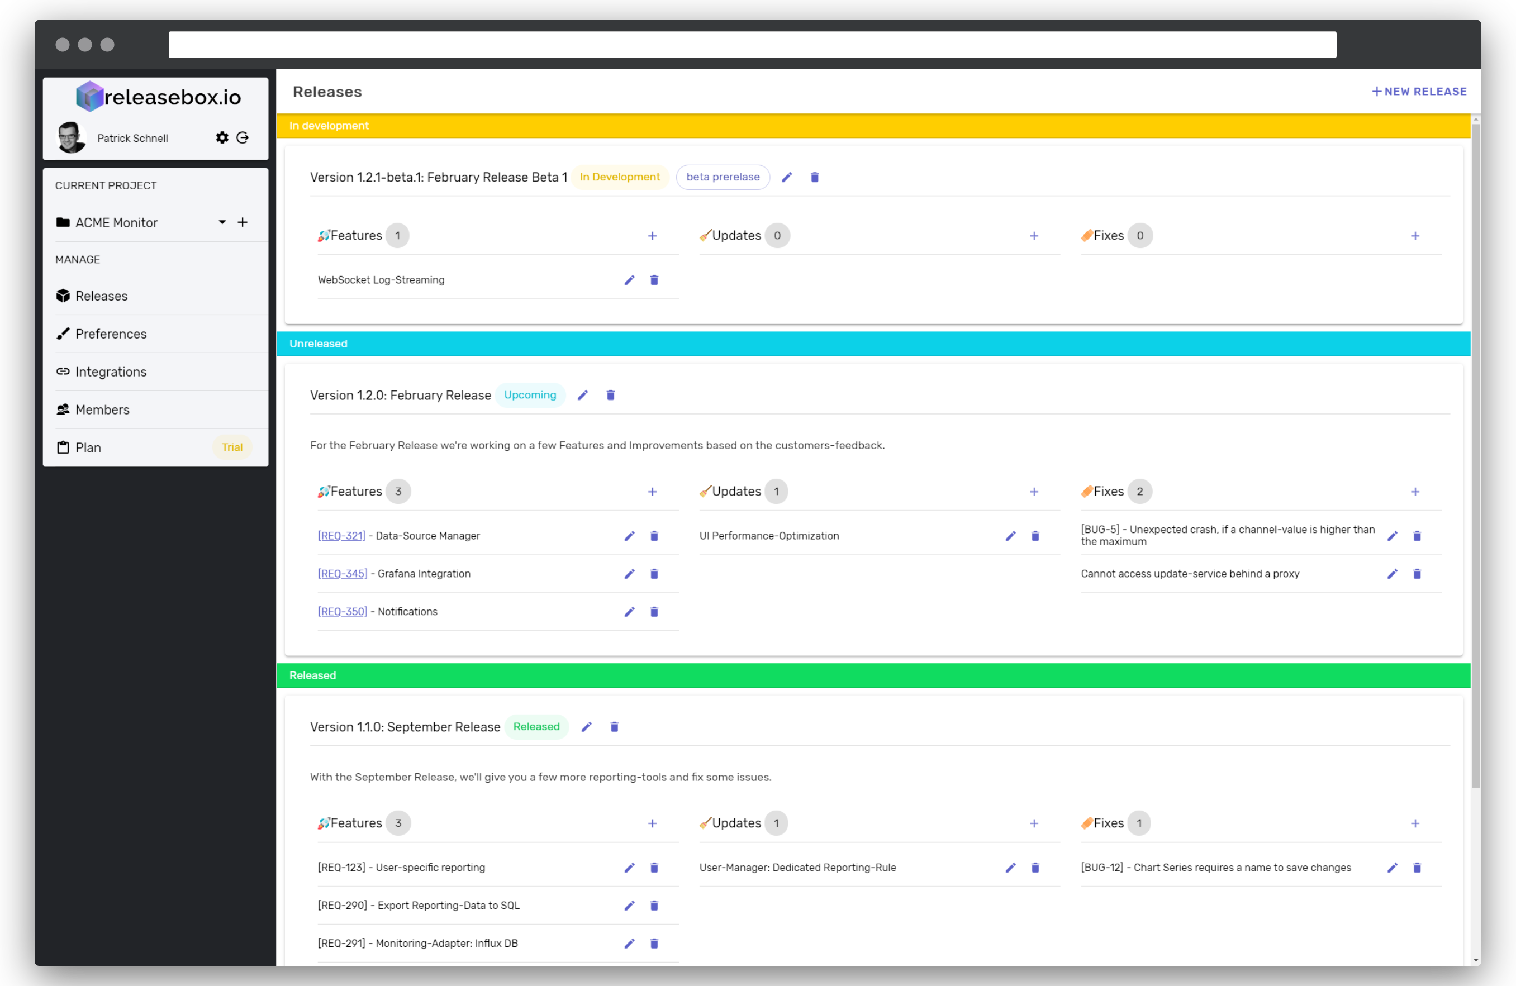Create a new release
The image size is (1516, 986).
tap(1419, 92)
